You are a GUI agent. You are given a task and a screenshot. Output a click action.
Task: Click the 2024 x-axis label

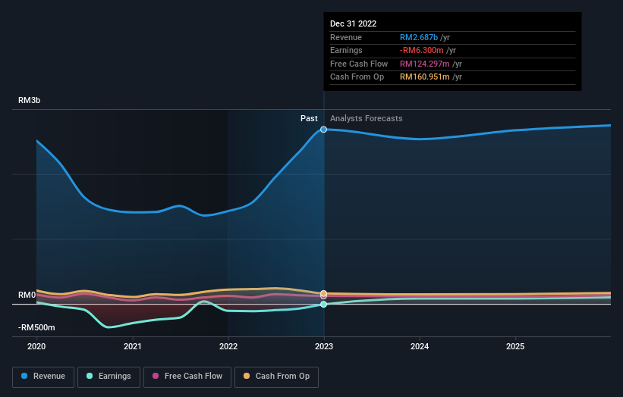(x=420, y=346)
